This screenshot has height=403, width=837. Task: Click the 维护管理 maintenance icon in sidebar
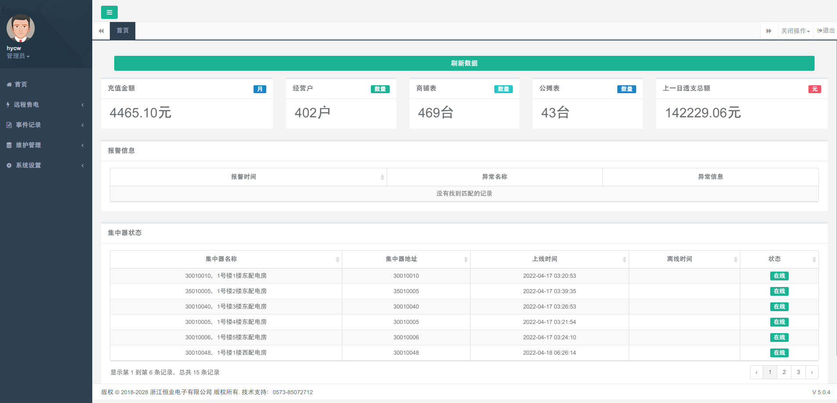point(8,145)
